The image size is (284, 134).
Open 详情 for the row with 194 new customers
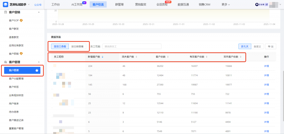coord(267,75)
